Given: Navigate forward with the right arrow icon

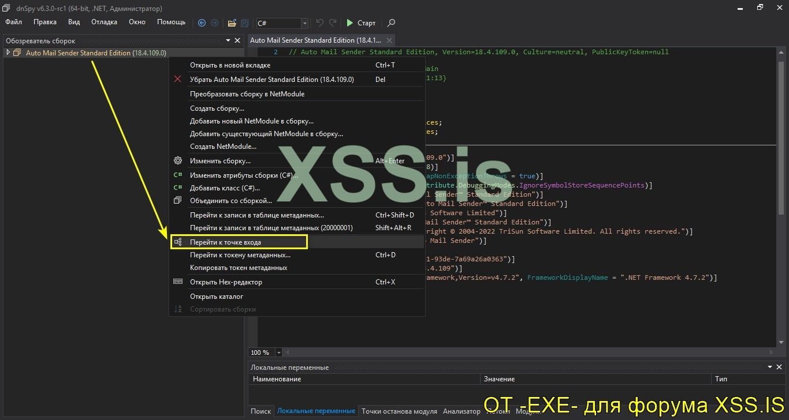Looking at the screenshot, I should click(x=214, y=23).
